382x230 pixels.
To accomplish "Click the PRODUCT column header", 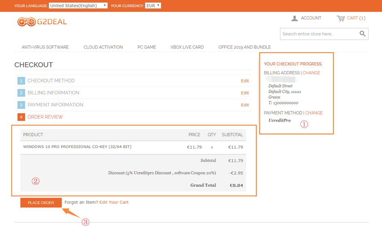I will 33,135.
